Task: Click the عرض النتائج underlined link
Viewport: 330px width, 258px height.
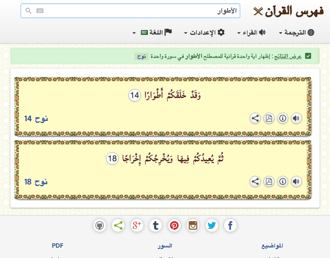Action: pyautogui.click(x=288, y=56)
